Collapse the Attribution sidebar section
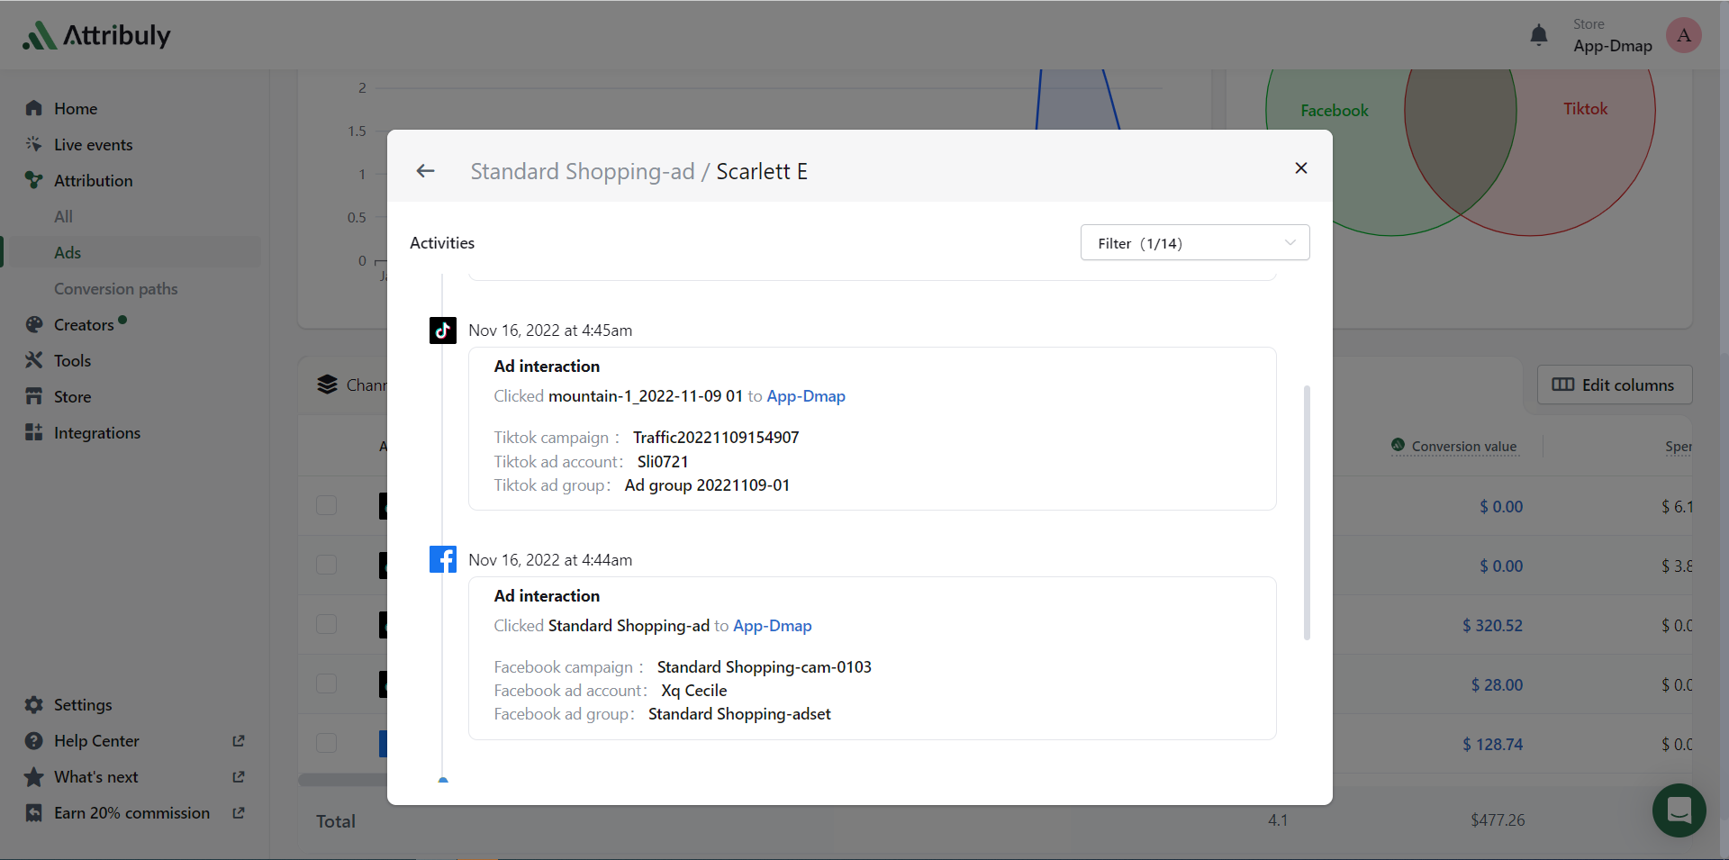The height and width of the screenshot is (860, 1729). (93, 181)
